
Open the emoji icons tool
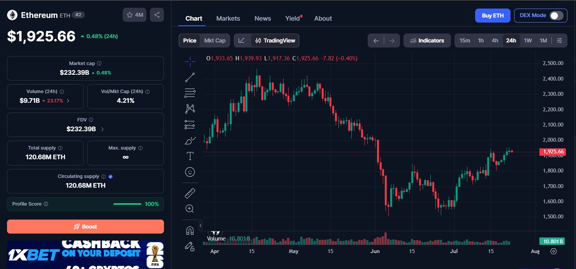(190, 172)
